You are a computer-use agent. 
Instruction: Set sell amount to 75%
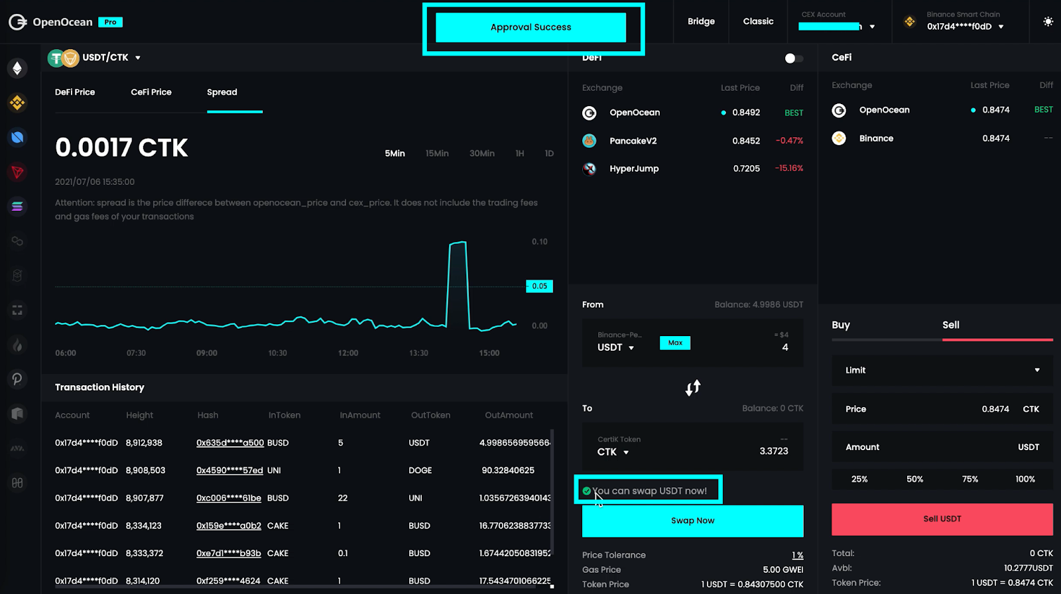click(970, 479)
